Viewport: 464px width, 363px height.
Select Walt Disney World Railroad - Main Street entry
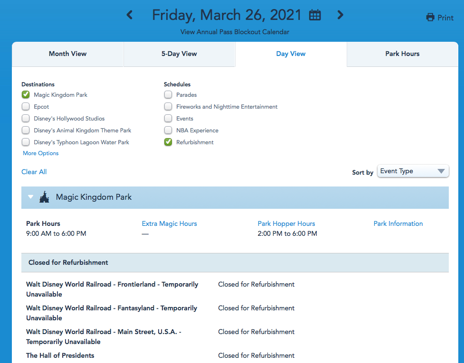(104, 336)
